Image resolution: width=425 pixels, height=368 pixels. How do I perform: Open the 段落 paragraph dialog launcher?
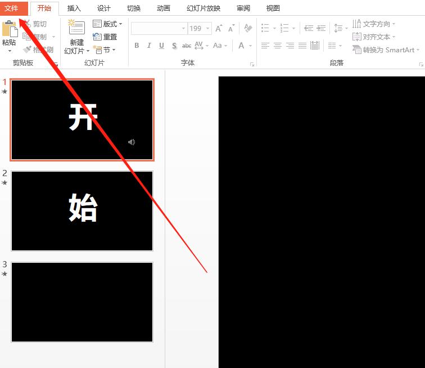pos(421,64)
